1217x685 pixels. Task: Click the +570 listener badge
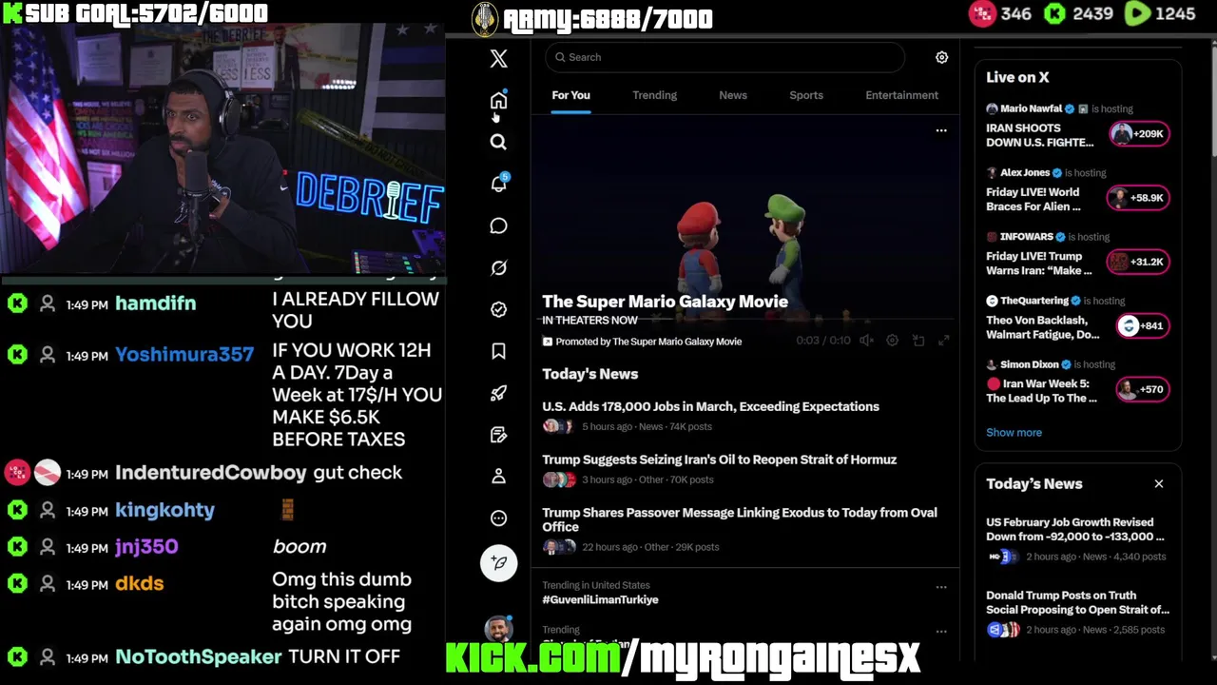pyautogui.click(x=1141, y=389)
